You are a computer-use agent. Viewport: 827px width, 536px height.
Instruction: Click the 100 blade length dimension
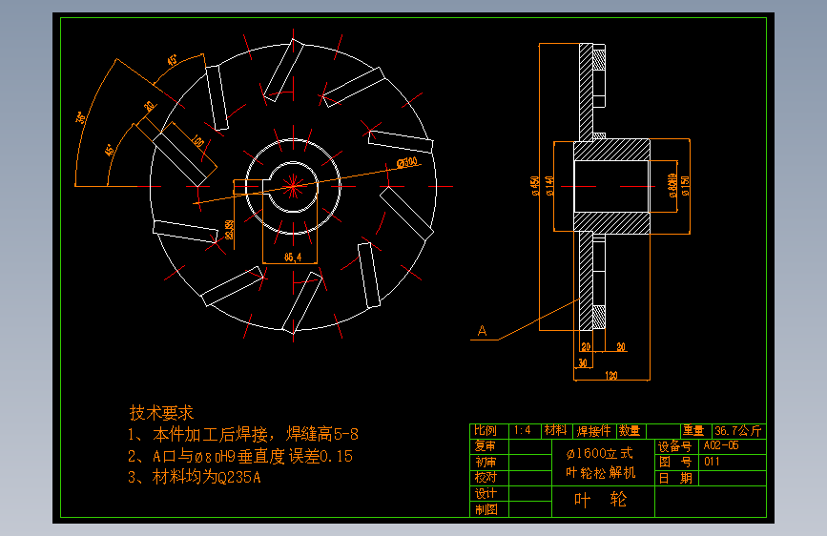click(x=197, y=141)
